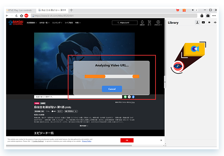The width and height of the screenshot is (224, 156).
Task: Open Privacy Policy link
Action: coord(87,141)
